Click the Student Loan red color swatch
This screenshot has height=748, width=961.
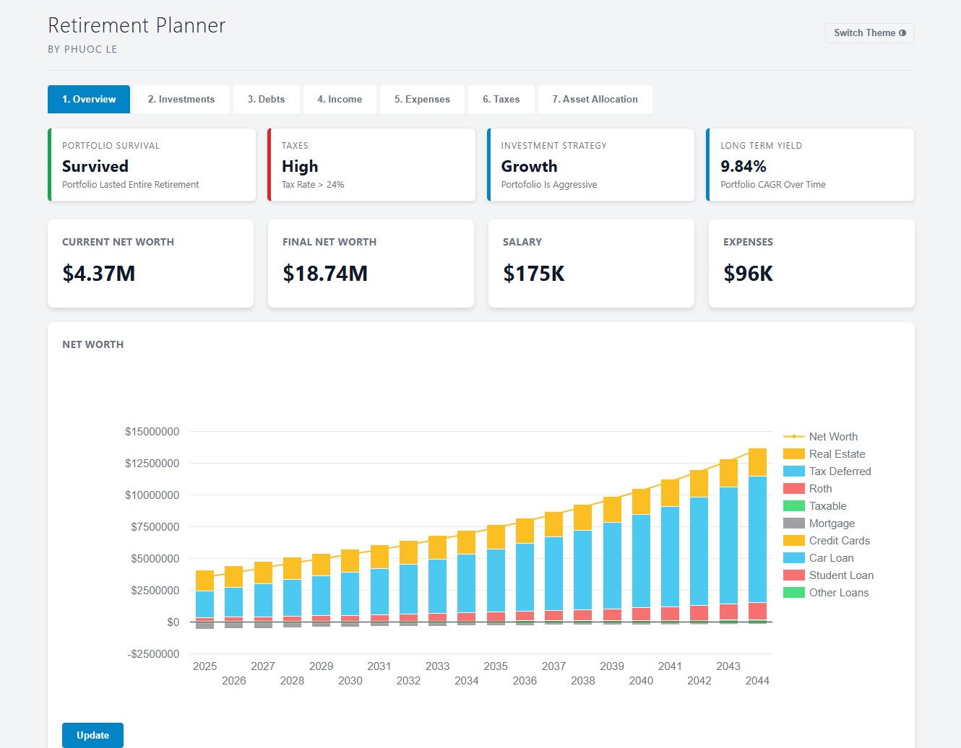click(x=793, y=575)
